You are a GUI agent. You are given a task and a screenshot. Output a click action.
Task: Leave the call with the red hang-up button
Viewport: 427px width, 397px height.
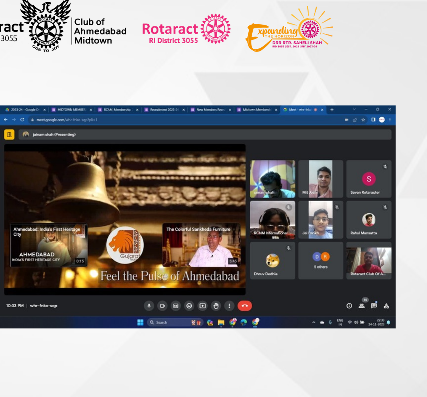click(245, 306)
